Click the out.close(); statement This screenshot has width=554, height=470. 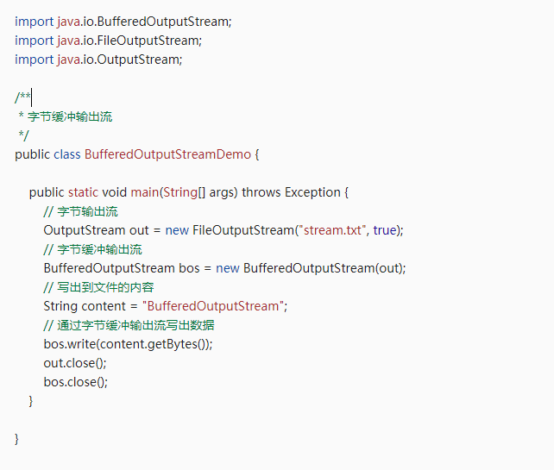coord(75,363)
